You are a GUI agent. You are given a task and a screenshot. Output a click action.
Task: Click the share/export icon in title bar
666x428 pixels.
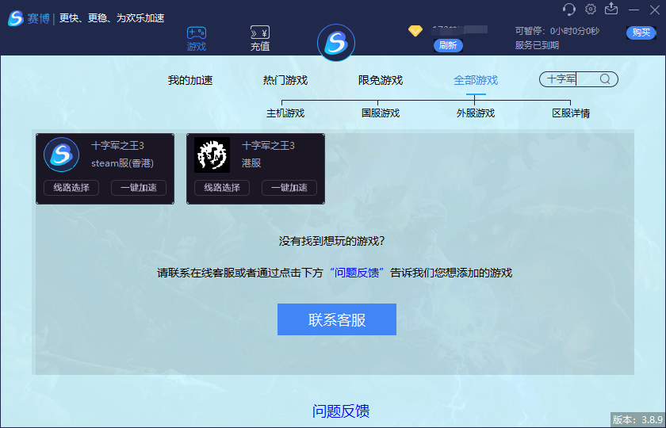611,9
